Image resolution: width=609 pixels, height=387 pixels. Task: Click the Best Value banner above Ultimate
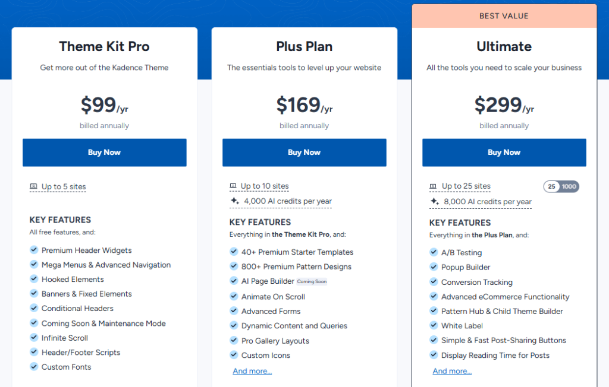pyautogui.click(x=504, y=16)
